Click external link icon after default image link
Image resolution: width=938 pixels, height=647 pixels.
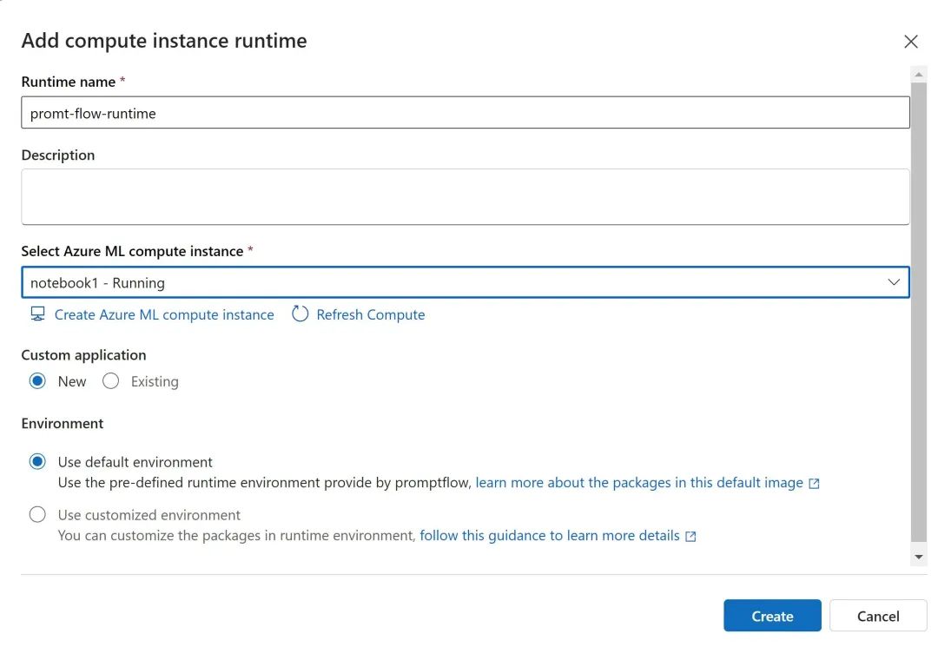tap(814, 484)
